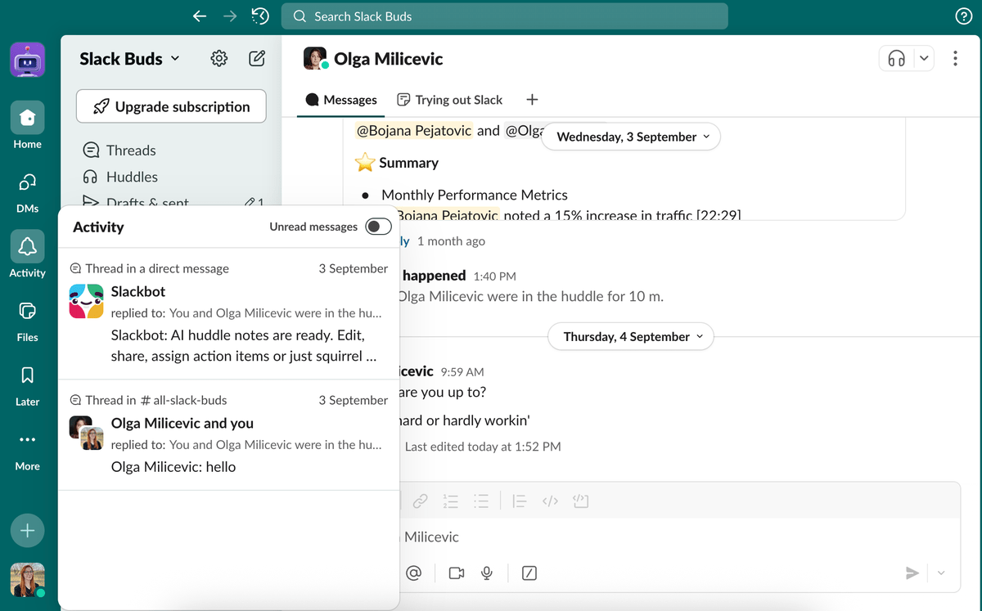This screenshot has height=611, width=982.
Task: Start a huddle with headphones icon
Action: (897, 59)
